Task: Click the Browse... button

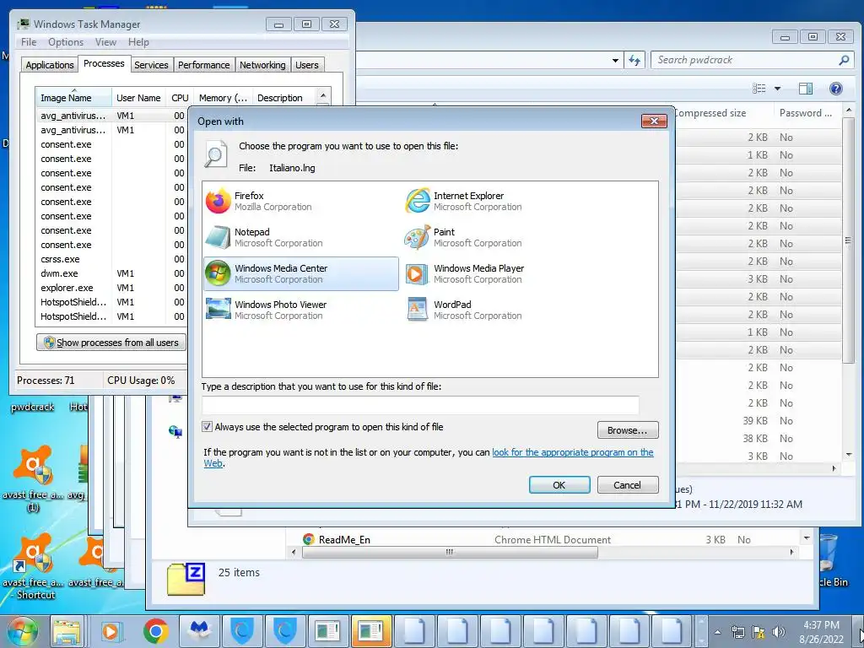Action: [628, 430]
